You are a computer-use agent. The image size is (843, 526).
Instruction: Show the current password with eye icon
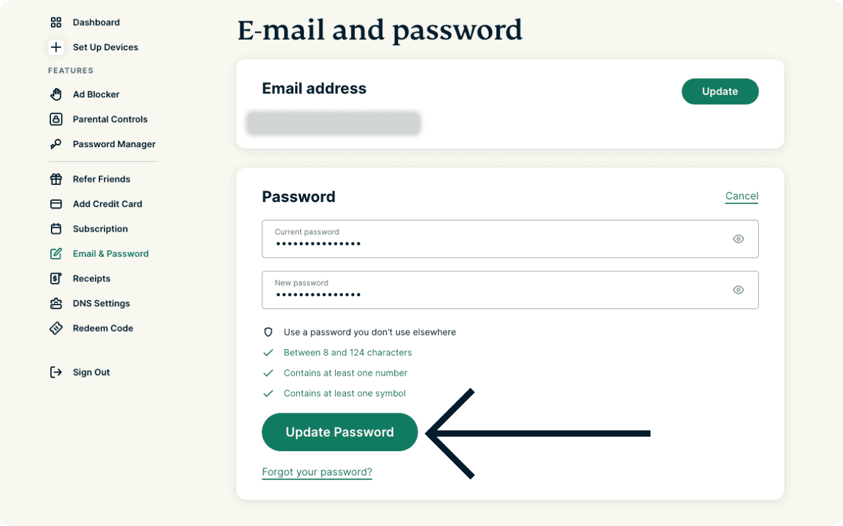(738, 239)
